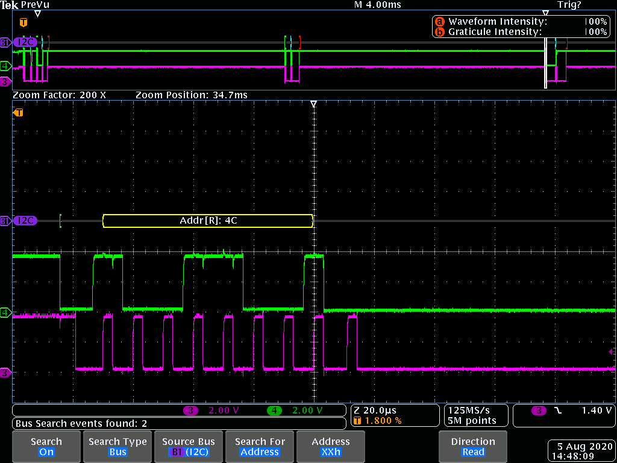Click the channel 3 marker in overview
The image size is (617, 463).
[5, 82]
